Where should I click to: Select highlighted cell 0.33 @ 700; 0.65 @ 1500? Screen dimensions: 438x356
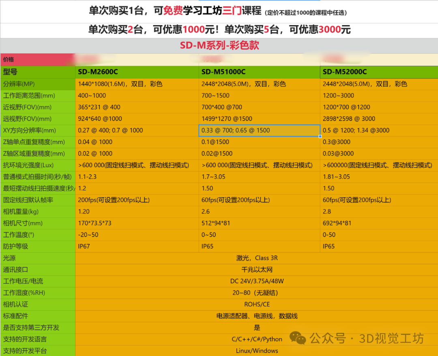[x=259, y=131]
